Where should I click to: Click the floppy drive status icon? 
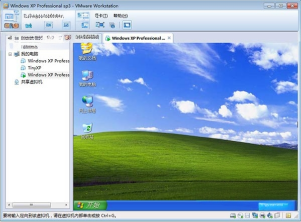[247, 215]
